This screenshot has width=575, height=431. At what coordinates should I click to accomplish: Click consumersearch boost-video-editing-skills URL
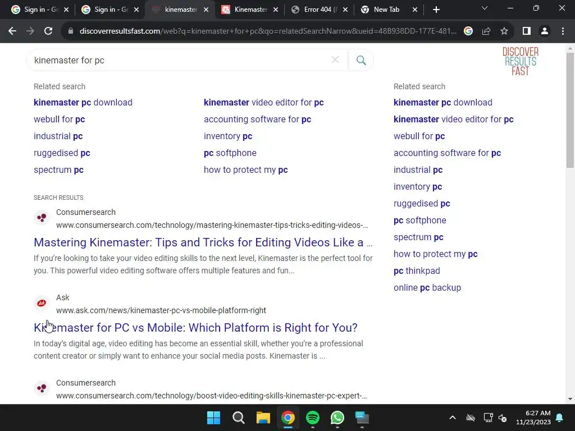point(212,396)
